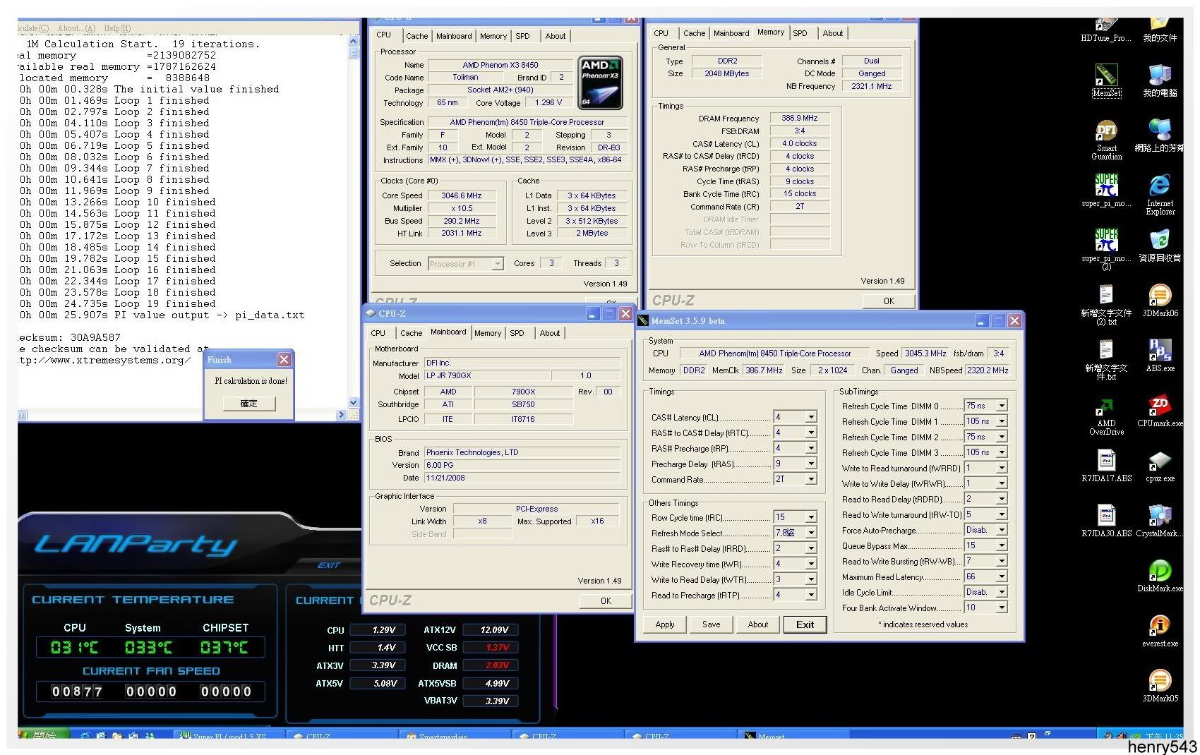This screenshot has width=1200, height=755.
Task: Open the Processor #1 selection dropdown in CPU-Z
Action: click(498, 263)
